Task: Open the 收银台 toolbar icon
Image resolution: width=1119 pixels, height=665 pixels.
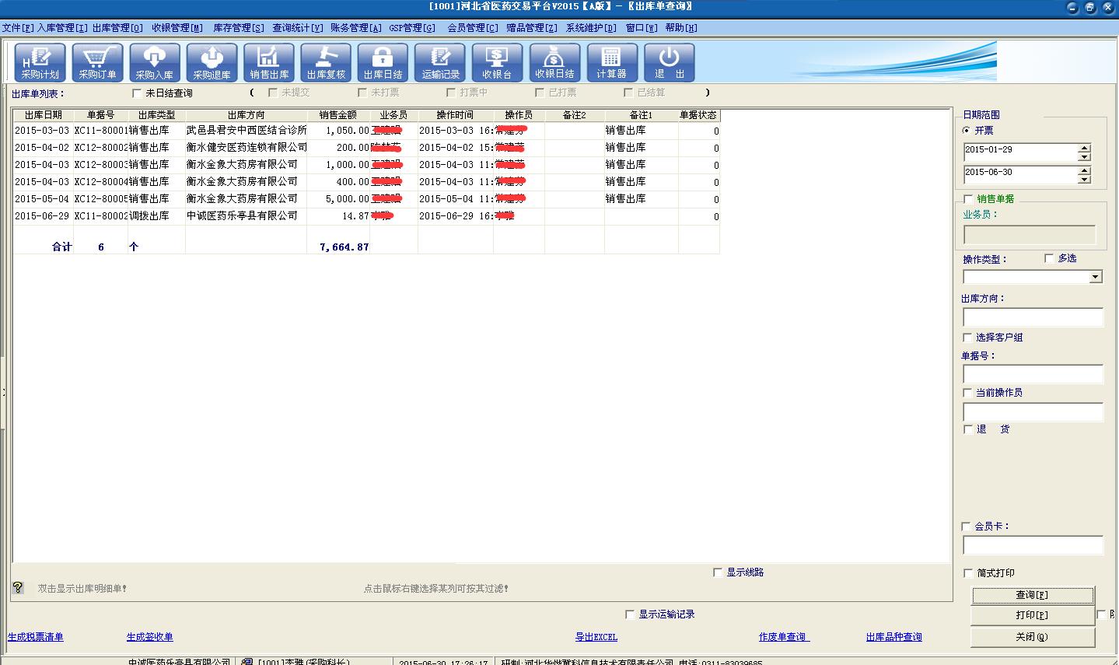Action: 497,62
